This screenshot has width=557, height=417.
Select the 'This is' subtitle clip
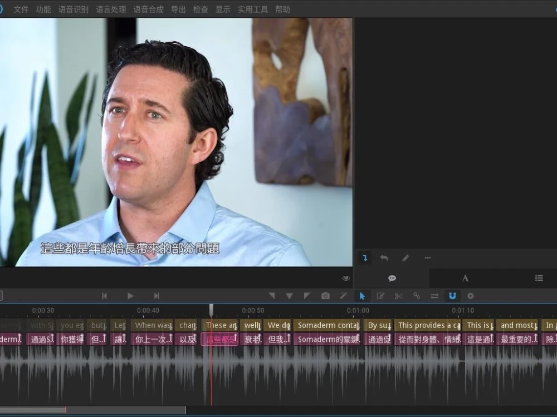(478, 325)
